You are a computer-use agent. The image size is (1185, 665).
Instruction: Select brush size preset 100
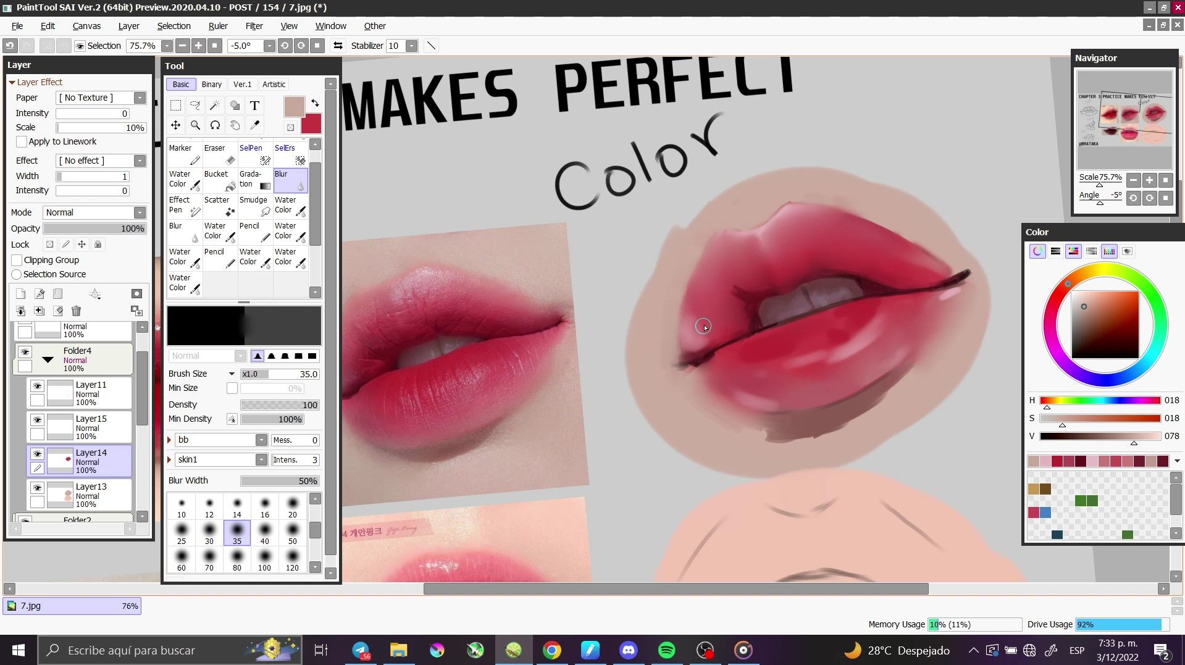pos(264,560)
